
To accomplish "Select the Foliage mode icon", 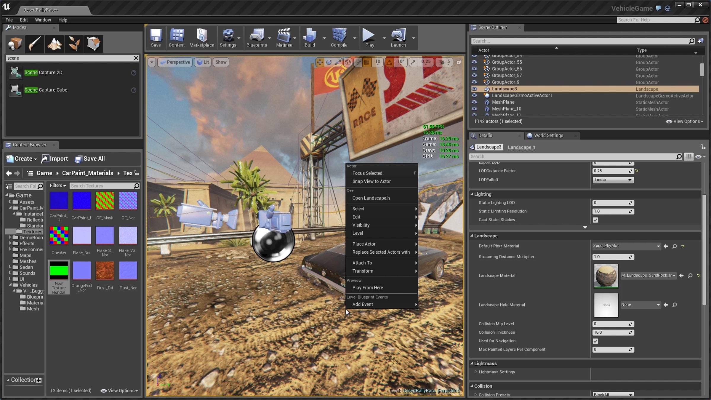I will (x=74, y=44).
